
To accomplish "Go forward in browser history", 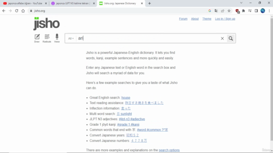I will point(10,11).
